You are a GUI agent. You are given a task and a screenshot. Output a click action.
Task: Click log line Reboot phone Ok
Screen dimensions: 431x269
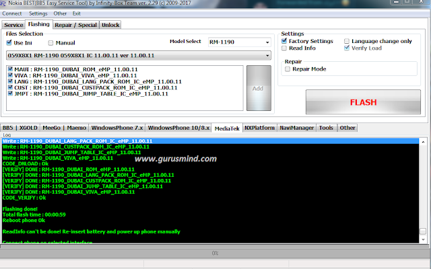(24, 220)
